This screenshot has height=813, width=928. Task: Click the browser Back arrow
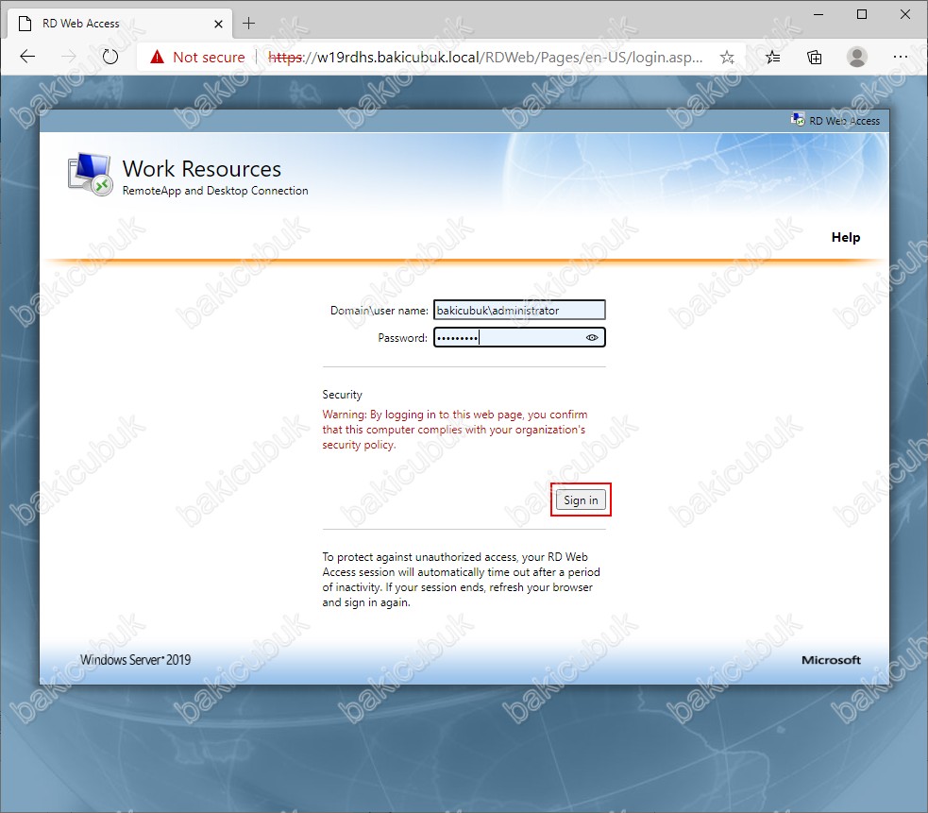click(x=27, y=57)
